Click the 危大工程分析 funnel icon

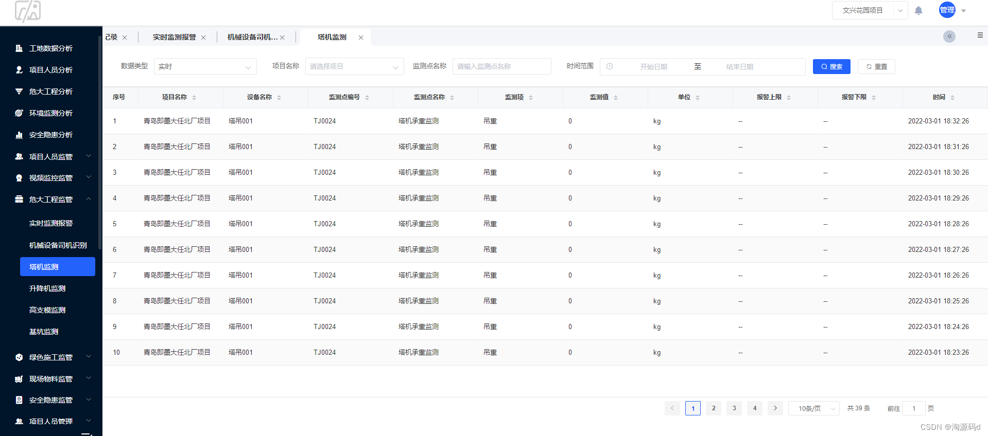tap(19, 92)
